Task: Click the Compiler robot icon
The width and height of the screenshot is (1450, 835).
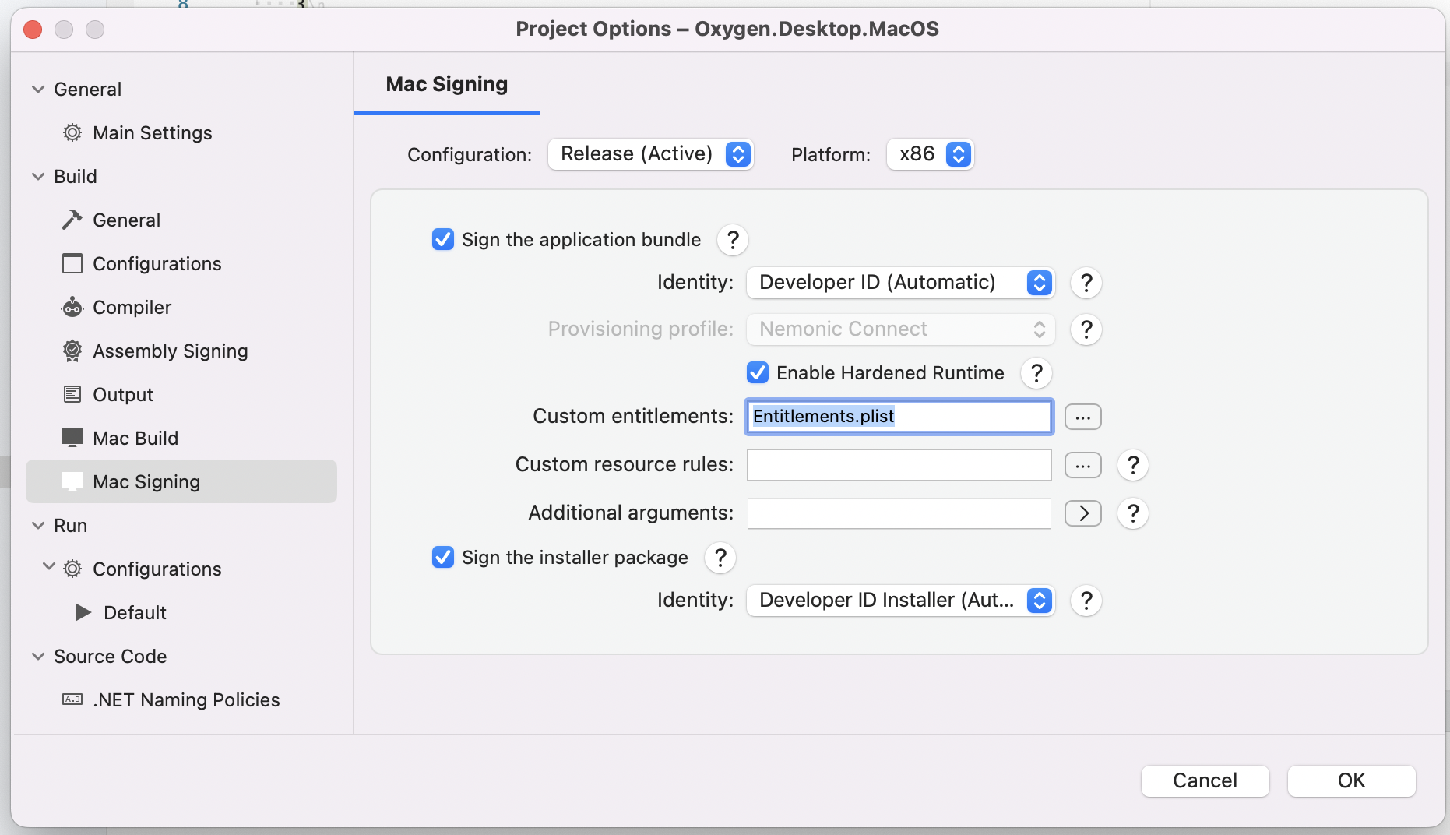Action: [x=72, y=308]
